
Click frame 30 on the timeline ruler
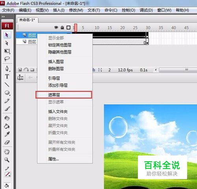(148, 28)
